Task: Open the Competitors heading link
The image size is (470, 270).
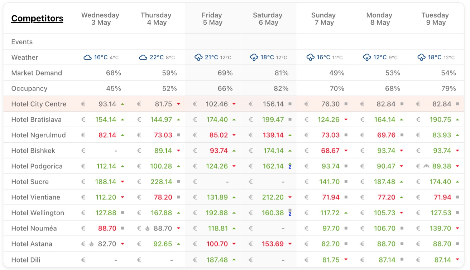Action: tap(37, 19)
